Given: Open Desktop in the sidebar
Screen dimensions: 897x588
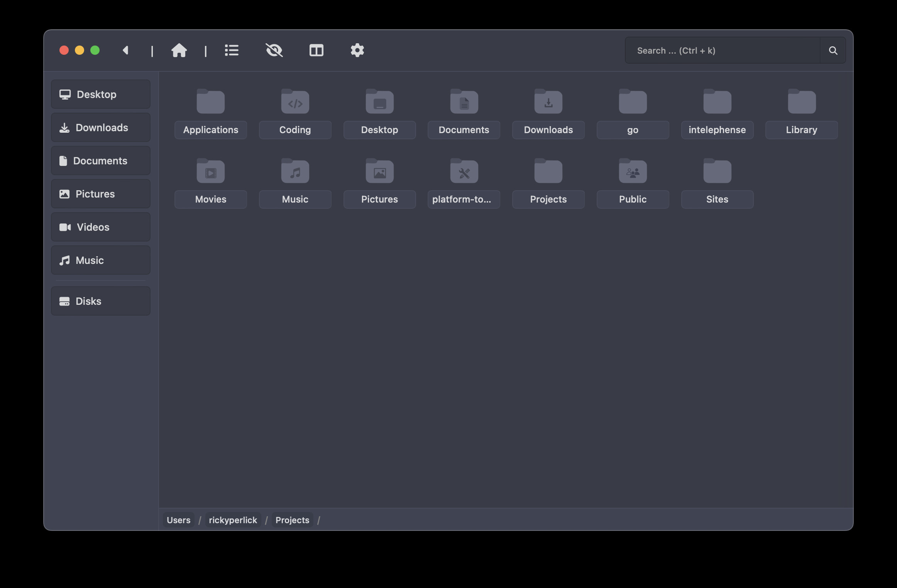Looking at the screenshot, I should click(x=101, y=95).
